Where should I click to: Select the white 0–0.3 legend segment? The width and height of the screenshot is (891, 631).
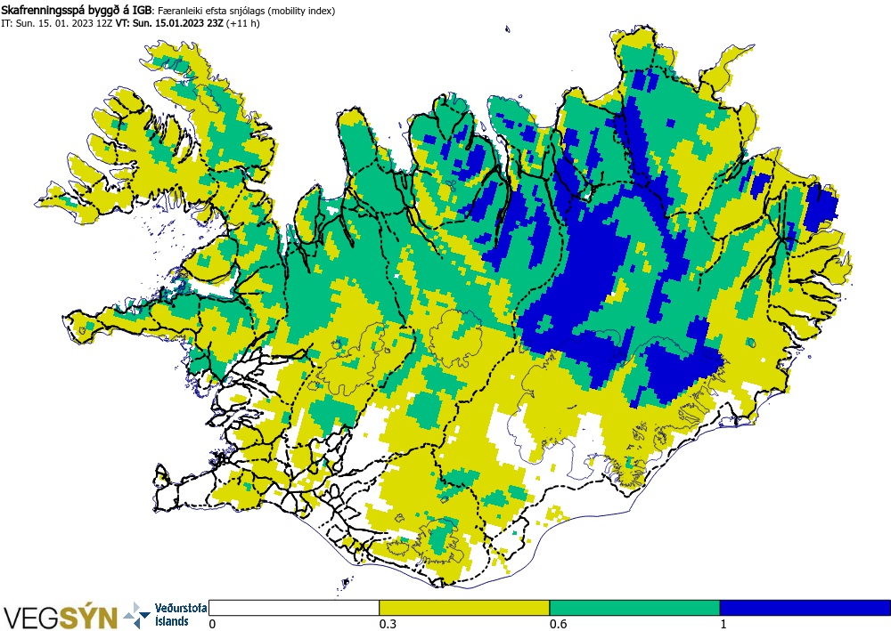click(x=294, y=608)
